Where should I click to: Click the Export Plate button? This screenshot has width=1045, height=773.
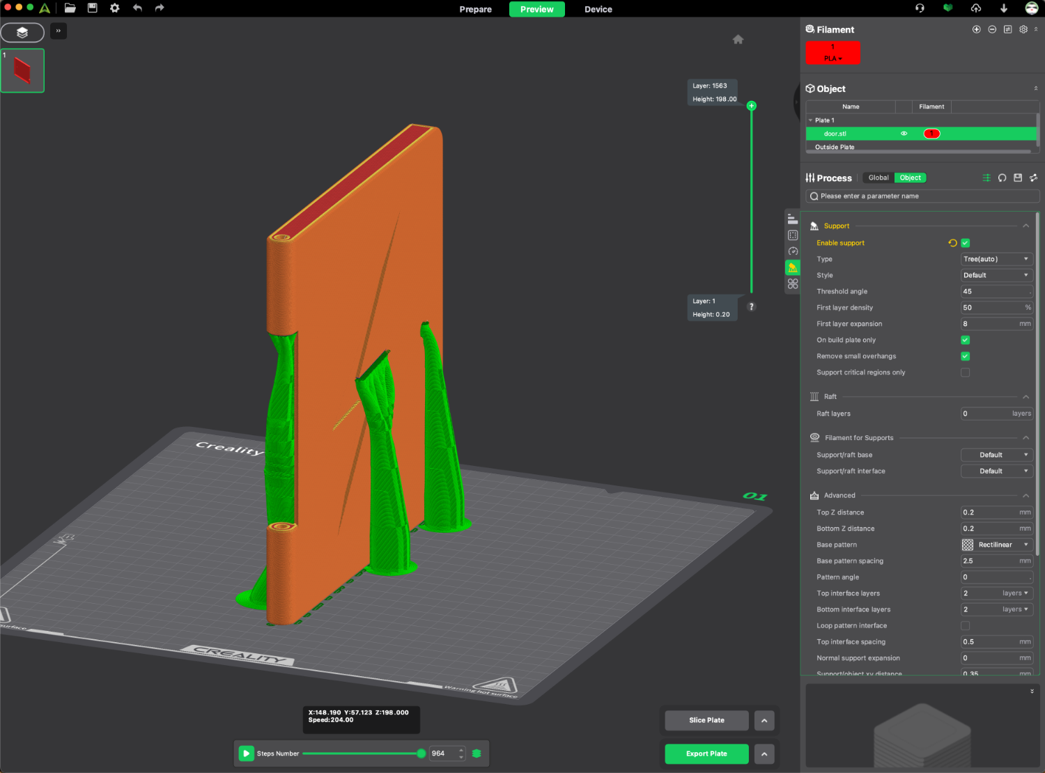[x=707, y=754]
